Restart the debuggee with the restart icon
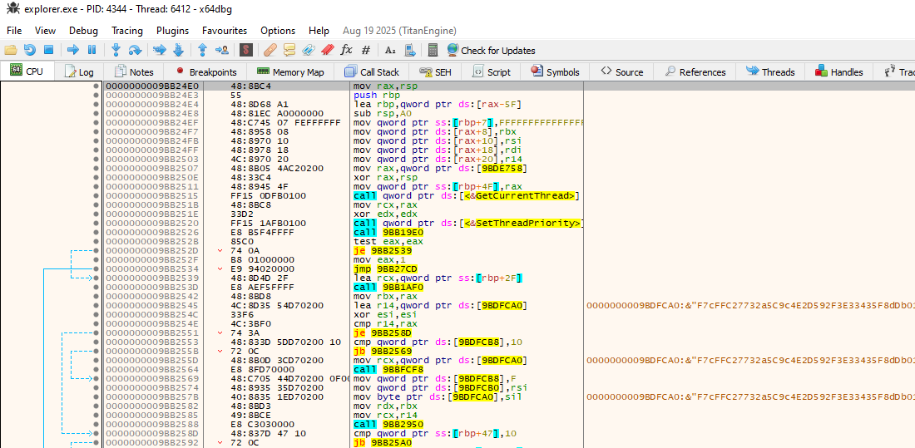915x448 pixels. [30, 50]
